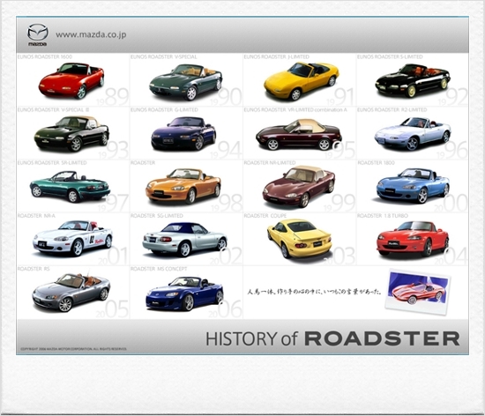Click the 1989 year number
The image size is (485, 416).
click(112, 97)
